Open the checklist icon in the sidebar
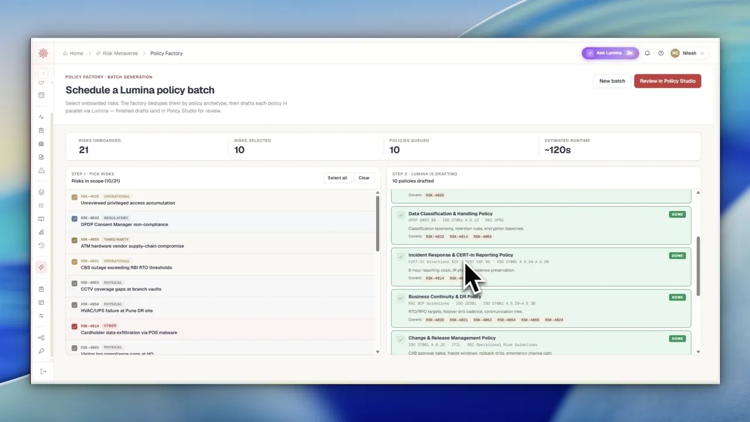The height and width of the screenshot is (422, 750). pyautogui.click(x=41, y=206)
